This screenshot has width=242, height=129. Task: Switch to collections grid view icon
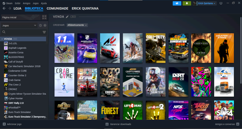(x=44, y=17)
